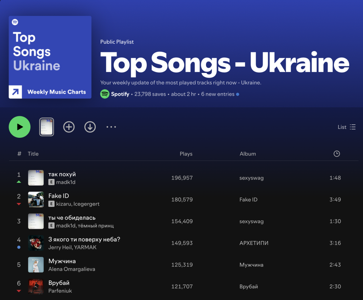Screen dimensions: 363x300
Task: Open song З якого ти поверху неба?
Action: [x=84, y=239]
